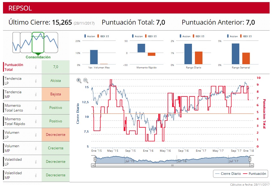Image resolution: width=272 pixels, height=188 pixels.
Task: Click the May '16 x-axis label
Action: pyautogui.click(x=165, y=151)
